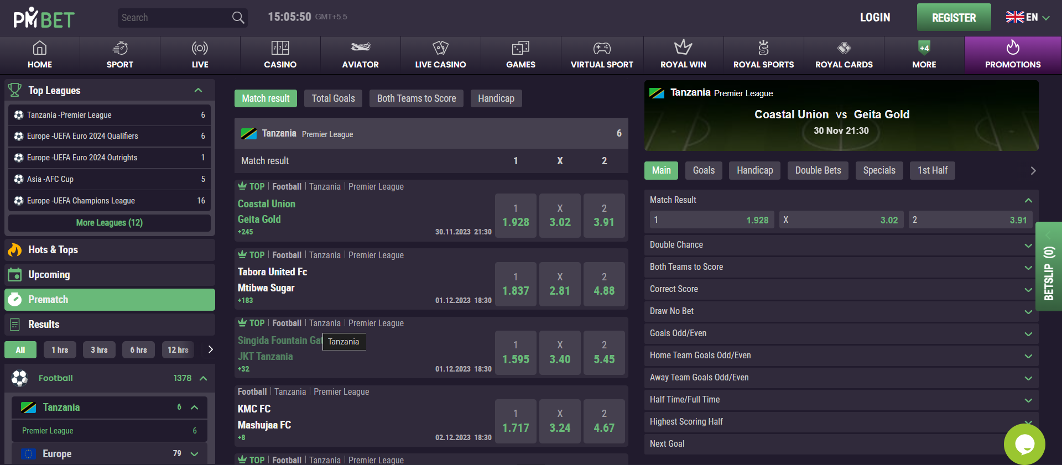Image resolution: width=1062 pixels, height=465 pixels.
Task: Click the LOGIN link
Action: 875,18
